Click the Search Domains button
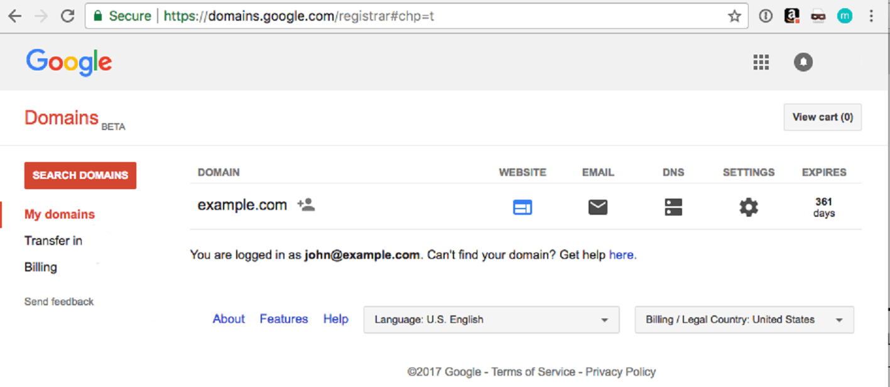 pos(80,175)
